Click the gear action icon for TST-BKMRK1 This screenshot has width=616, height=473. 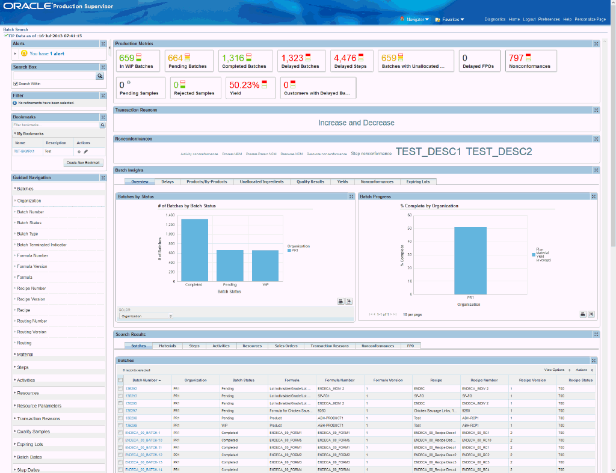pos(79,151)
